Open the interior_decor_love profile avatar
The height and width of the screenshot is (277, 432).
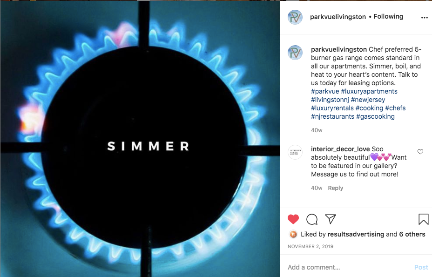[x=295, y=152]
